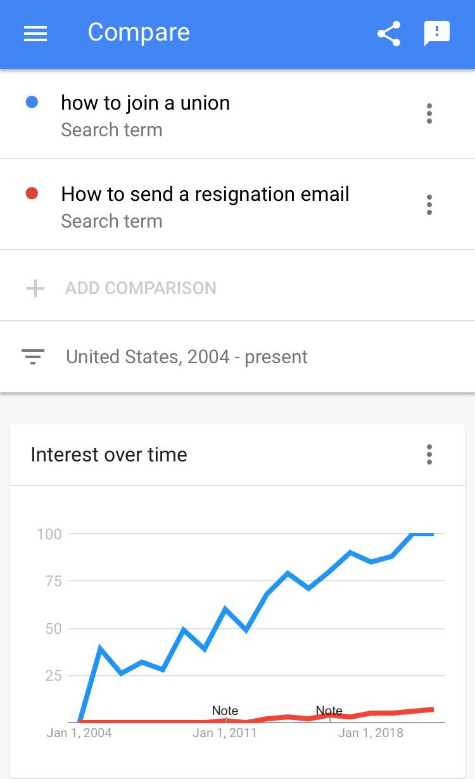Tap the share icon in header
Image resolution: width=475 pixels, height=779 pixels.
coord(389,34)
